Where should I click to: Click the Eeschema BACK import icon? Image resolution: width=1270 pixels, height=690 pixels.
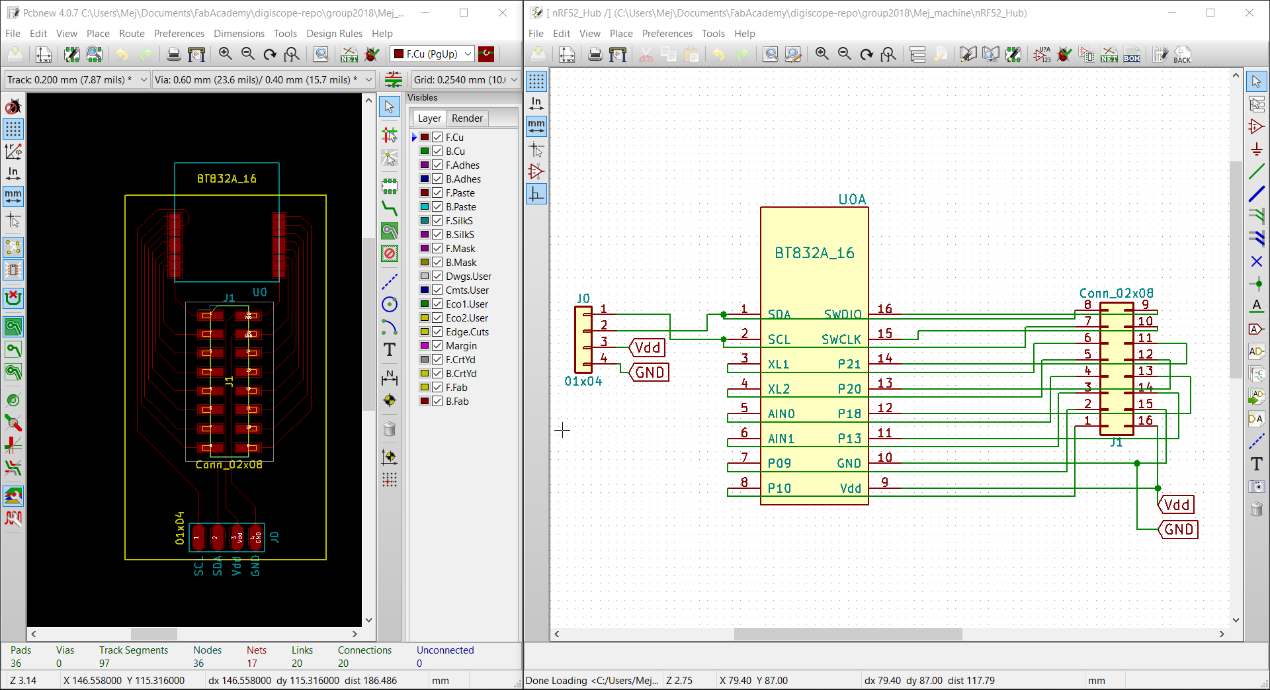[1182, 54]
